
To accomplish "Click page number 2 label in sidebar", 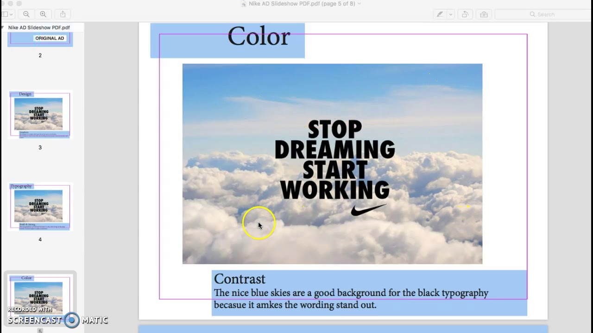I will [40, 55].
